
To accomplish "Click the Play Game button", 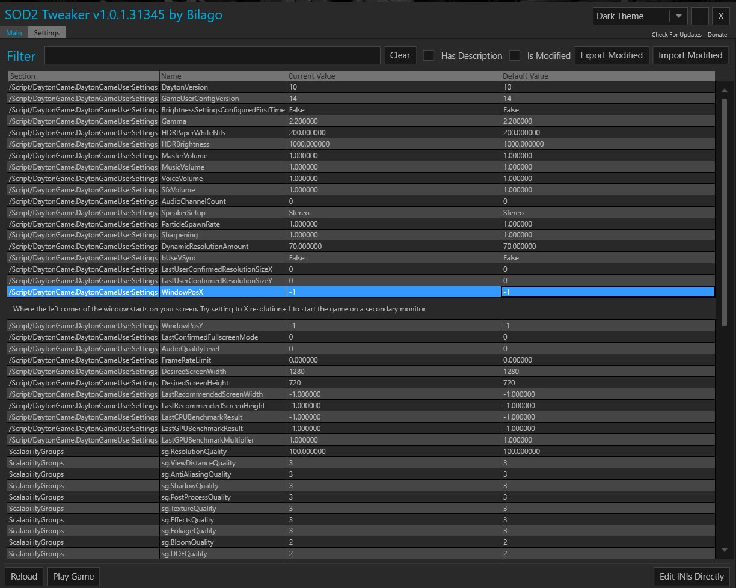I will tap(73, 576).
